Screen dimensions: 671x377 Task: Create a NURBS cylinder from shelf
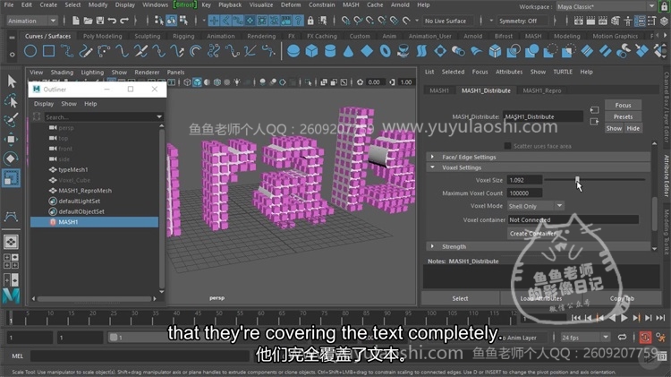click(330, 51)
